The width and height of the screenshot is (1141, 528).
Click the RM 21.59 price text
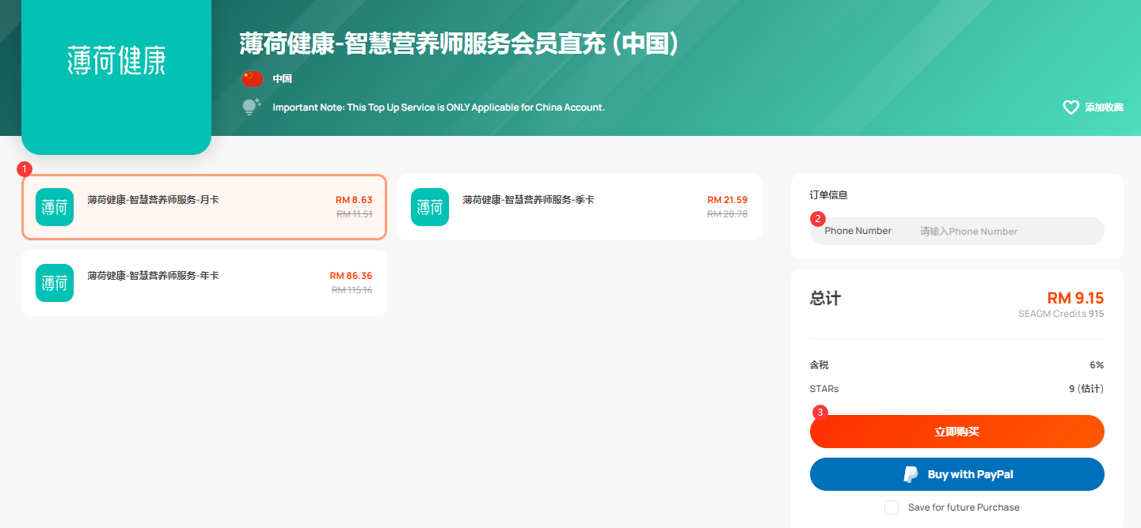pyautogui.click(x=727, y=200)
